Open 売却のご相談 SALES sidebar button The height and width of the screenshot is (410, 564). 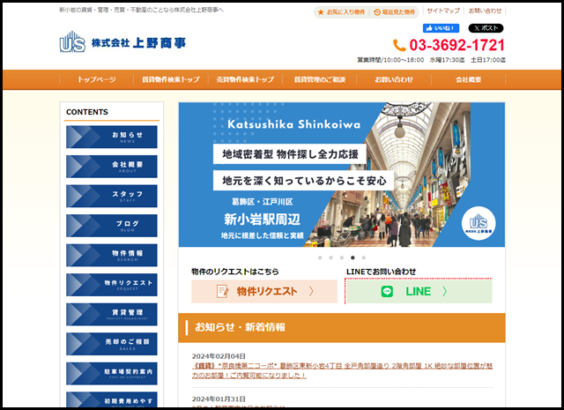pos(112,344)
